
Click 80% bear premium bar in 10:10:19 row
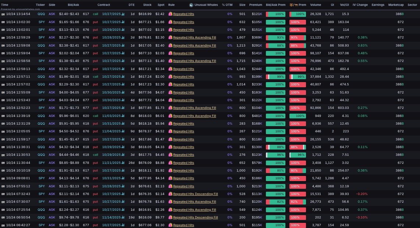[x=298, y=170]
